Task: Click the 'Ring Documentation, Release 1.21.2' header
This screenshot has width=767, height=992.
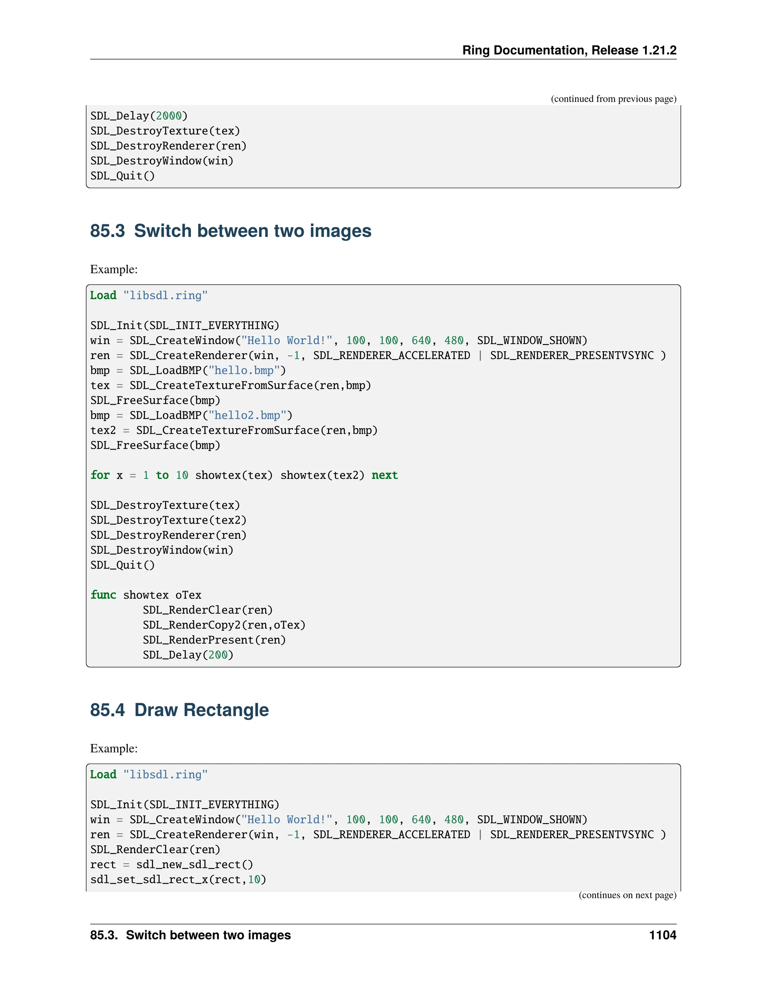Action: click(569, 50)
